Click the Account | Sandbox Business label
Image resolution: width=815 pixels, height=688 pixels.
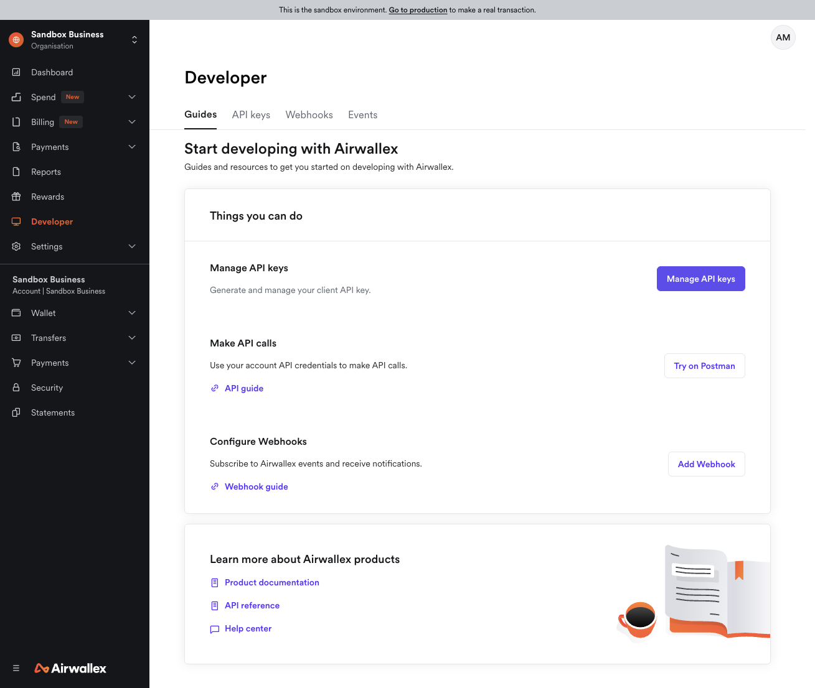coord(59,291)
